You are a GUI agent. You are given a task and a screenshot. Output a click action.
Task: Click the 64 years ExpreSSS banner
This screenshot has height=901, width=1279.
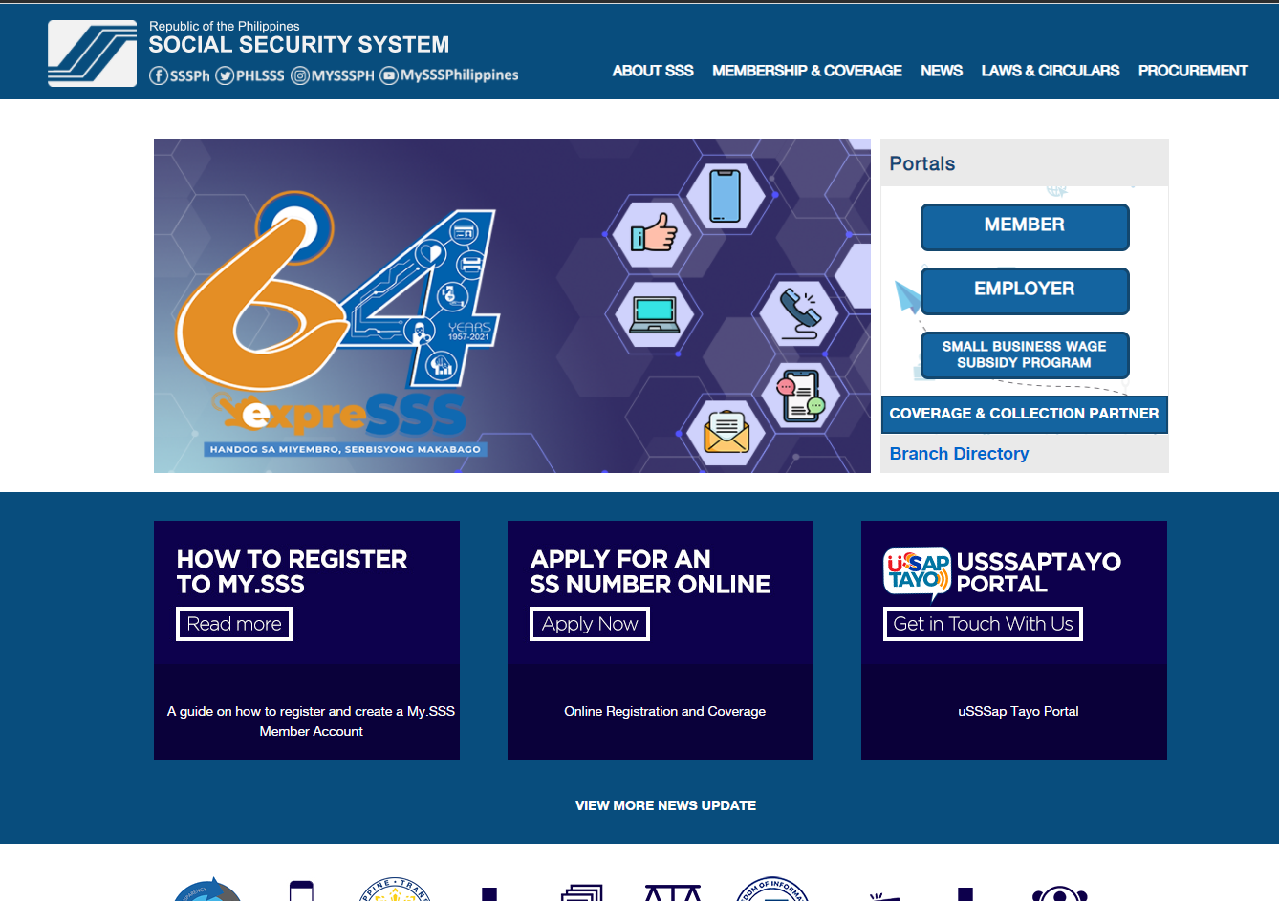click(511, 306)
